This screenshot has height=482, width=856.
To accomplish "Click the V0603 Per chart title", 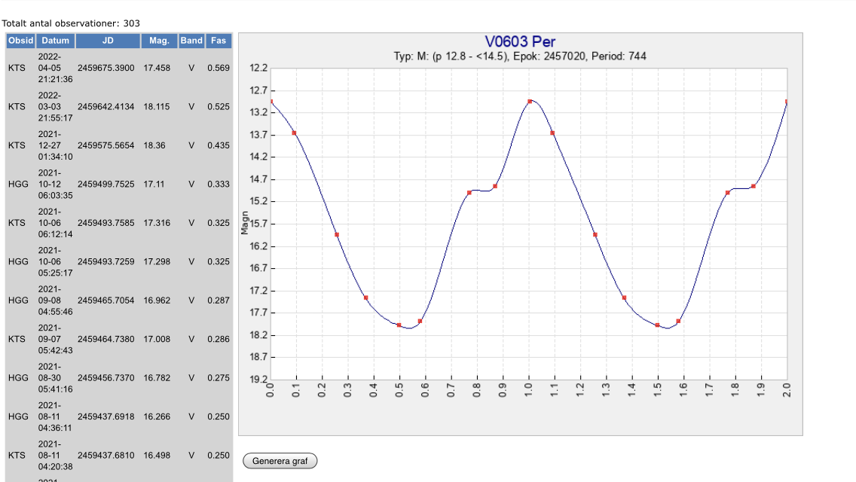I will [x=520, y=42].
